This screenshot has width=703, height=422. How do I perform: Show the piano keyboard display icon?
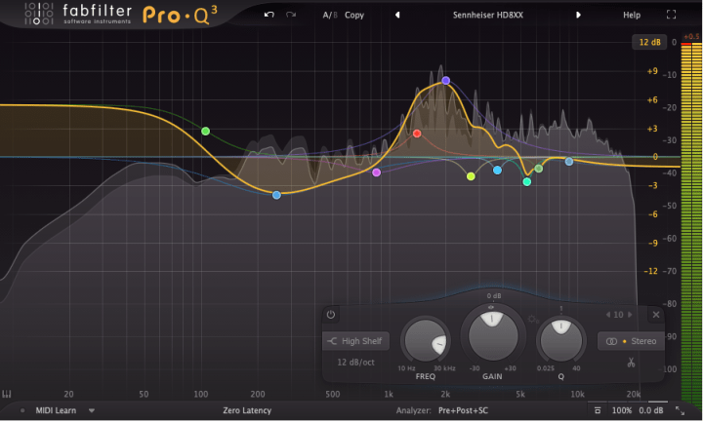7,394
